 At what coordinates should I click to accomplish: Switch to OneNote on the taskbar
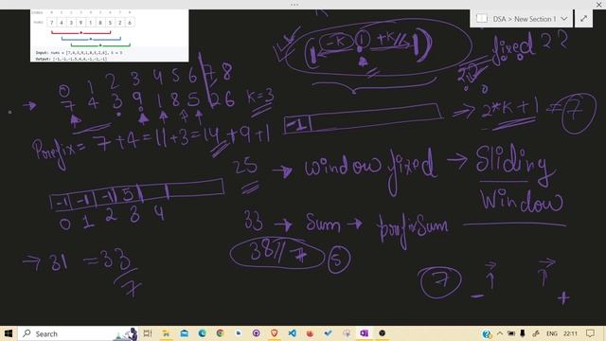(x=364, y=333)
